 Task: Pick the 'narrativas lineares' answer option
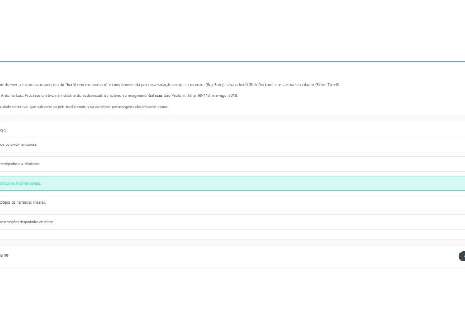tap(23, 203)
